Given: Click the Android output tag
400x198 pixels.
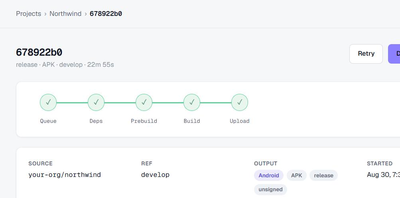Looking at the screenshot, I should coord(269,175).
